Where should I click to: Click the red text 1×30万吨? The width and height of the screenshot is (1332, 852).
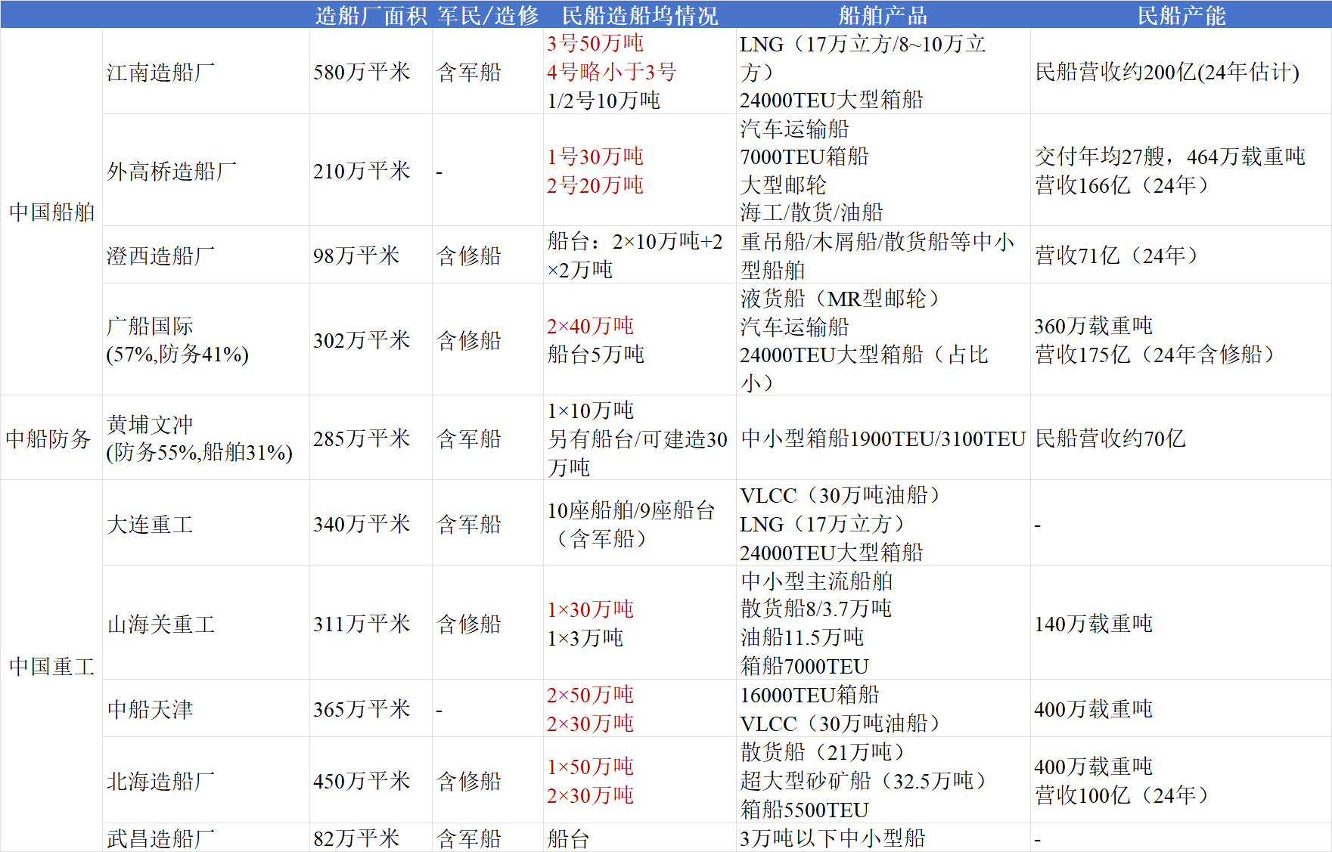coord(591,609)
